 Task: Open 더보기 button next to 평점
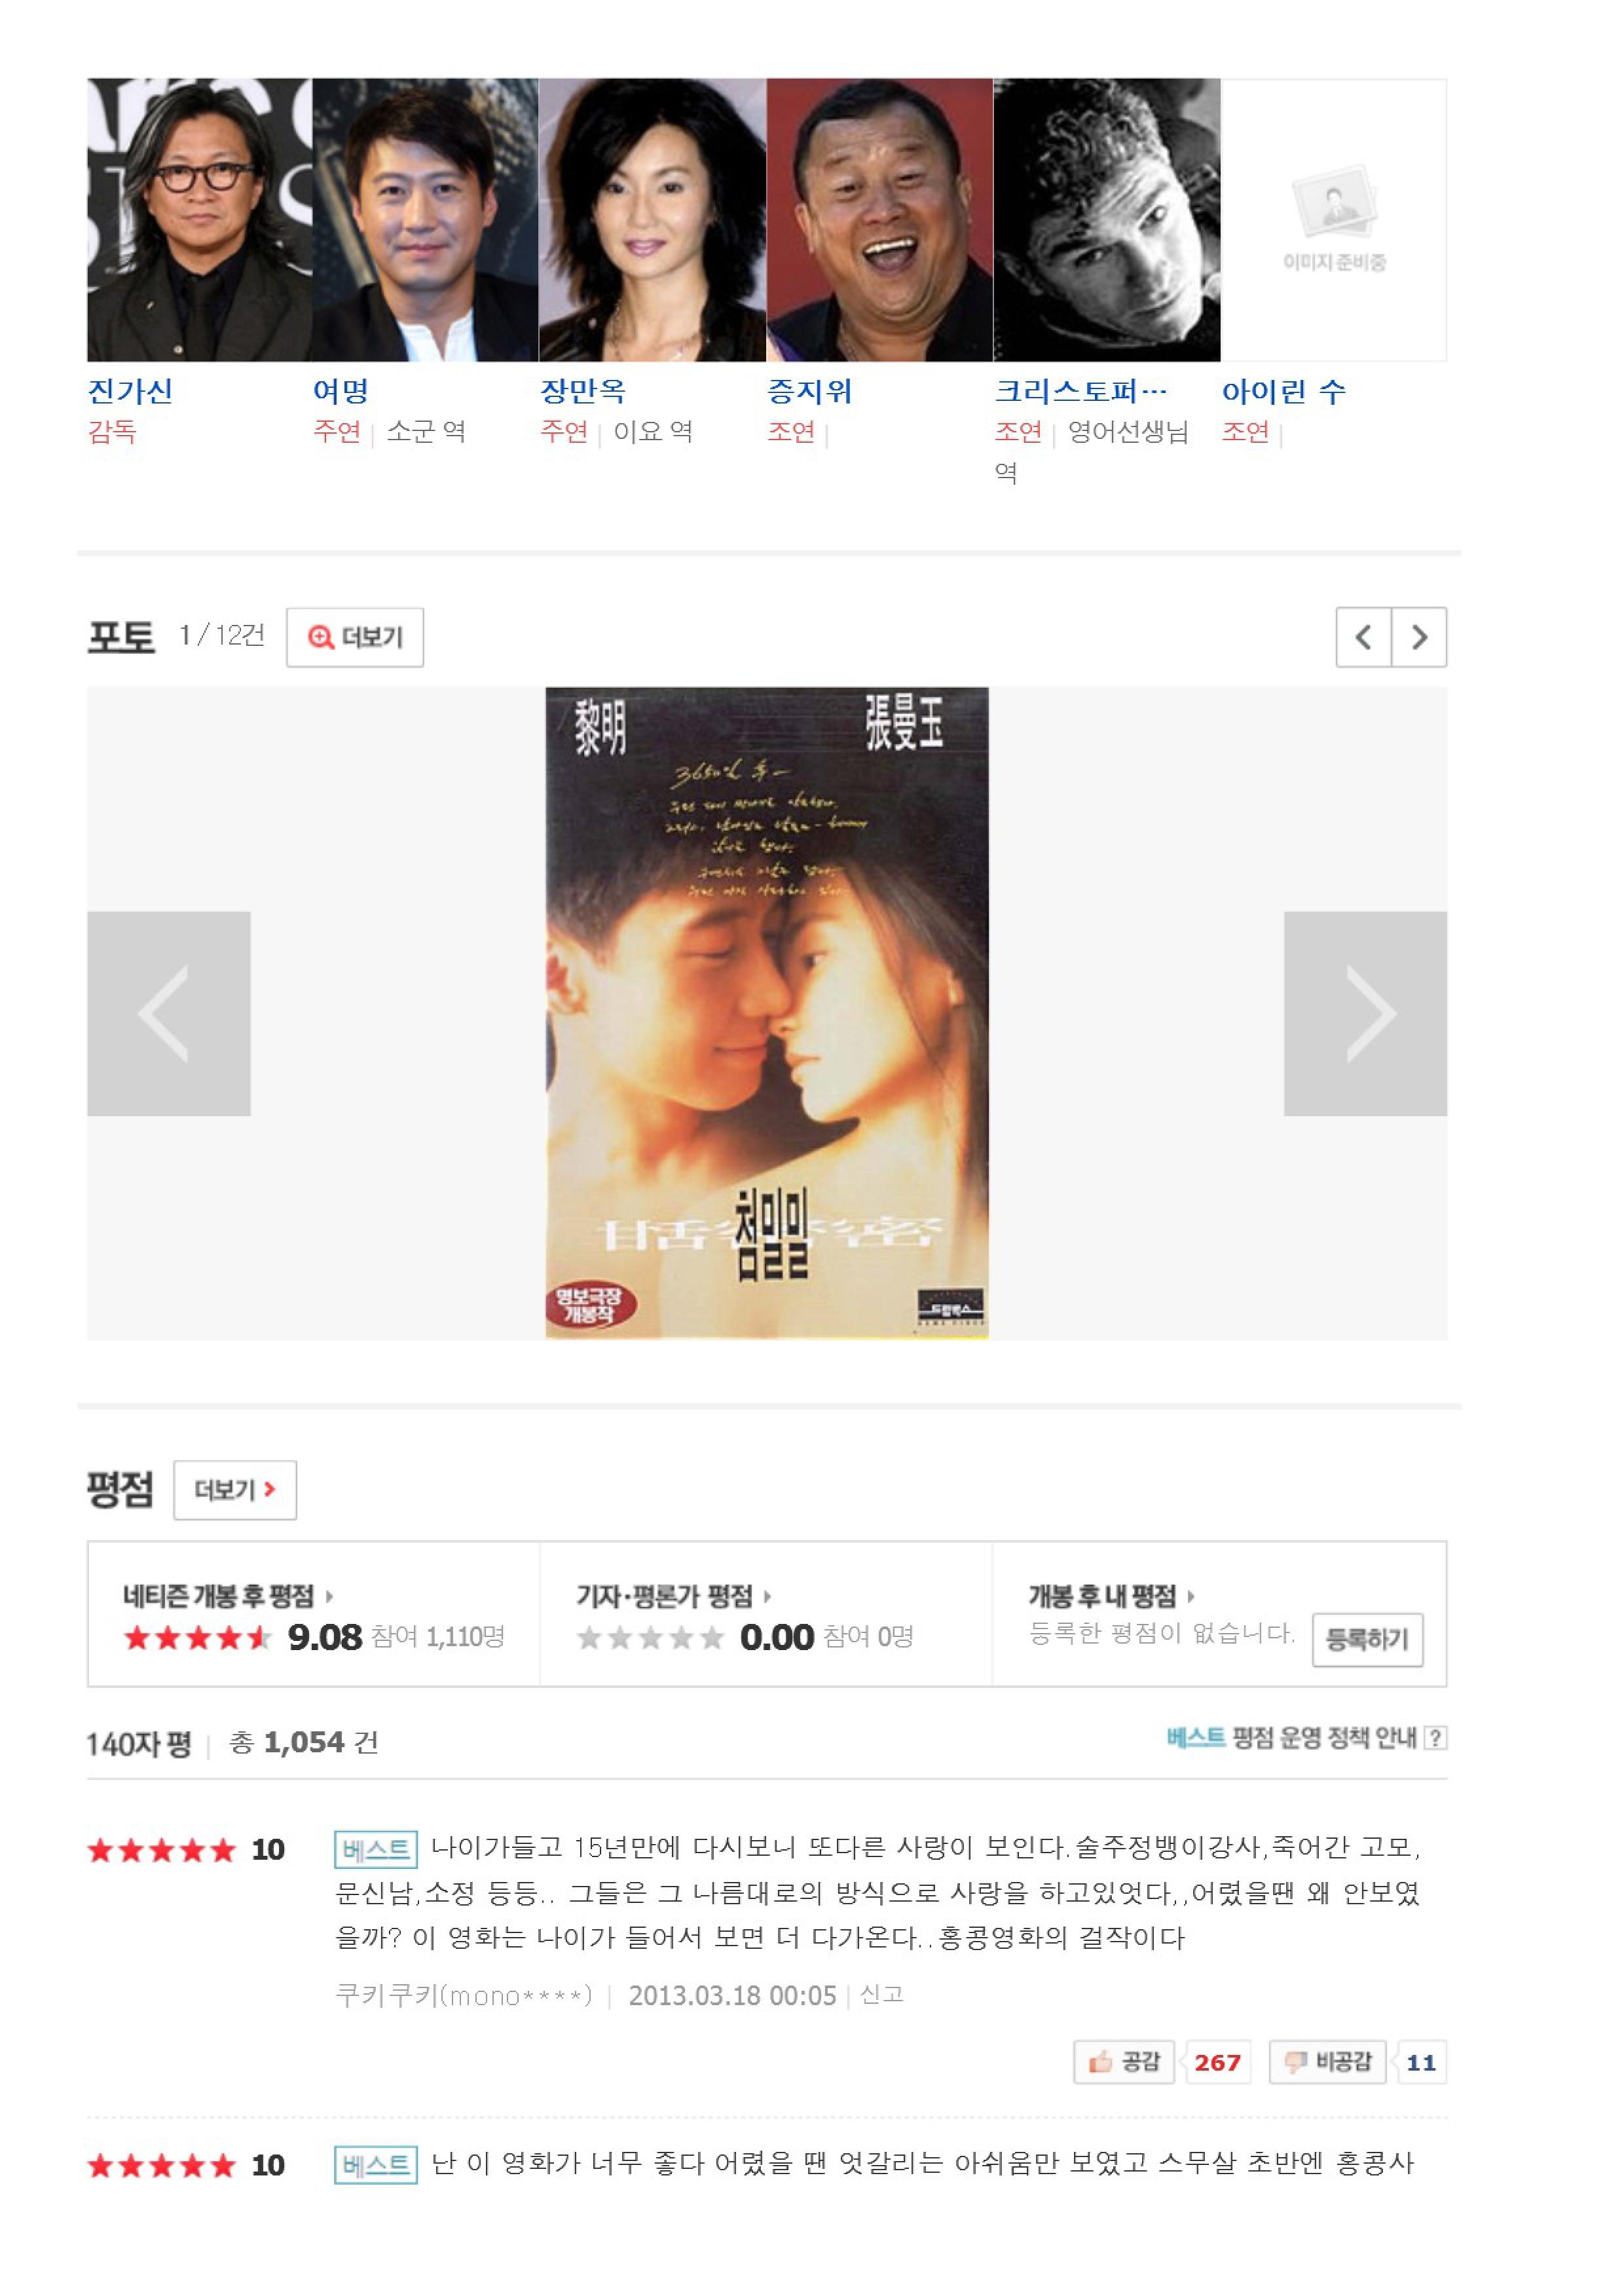click(235, 1491)
